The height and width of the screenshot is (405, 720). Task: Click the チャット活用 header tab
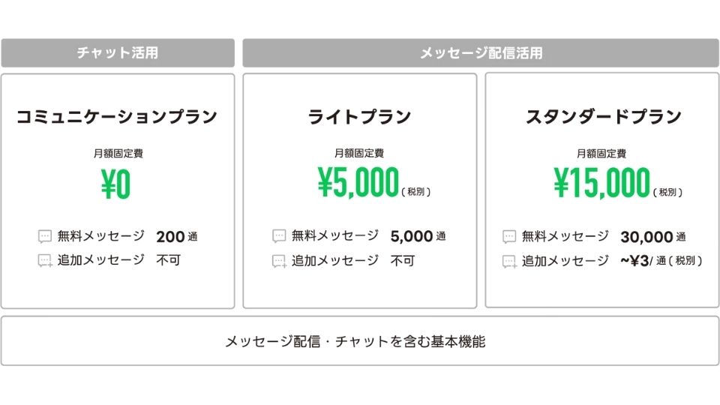[x=118, y=52]
